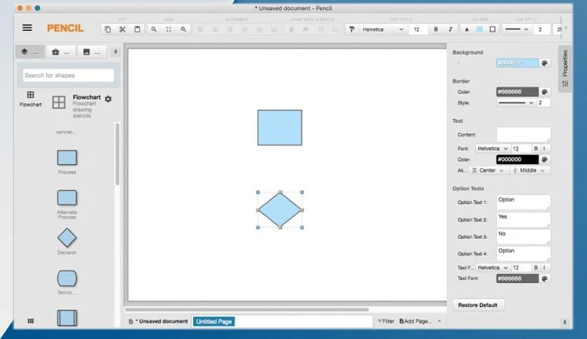This screenshot has height=339, width=587.
Task: Select the Alternate Process shape stencil
Action: tap(67, 198)
